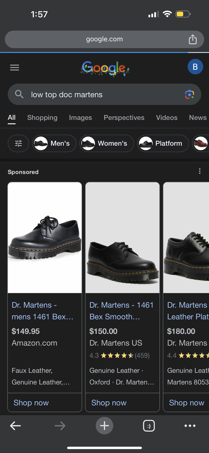Open a new tab with plus button
The height and width of the screenshot is (453, 209).
pyautogui.click(x=104, y=425)
